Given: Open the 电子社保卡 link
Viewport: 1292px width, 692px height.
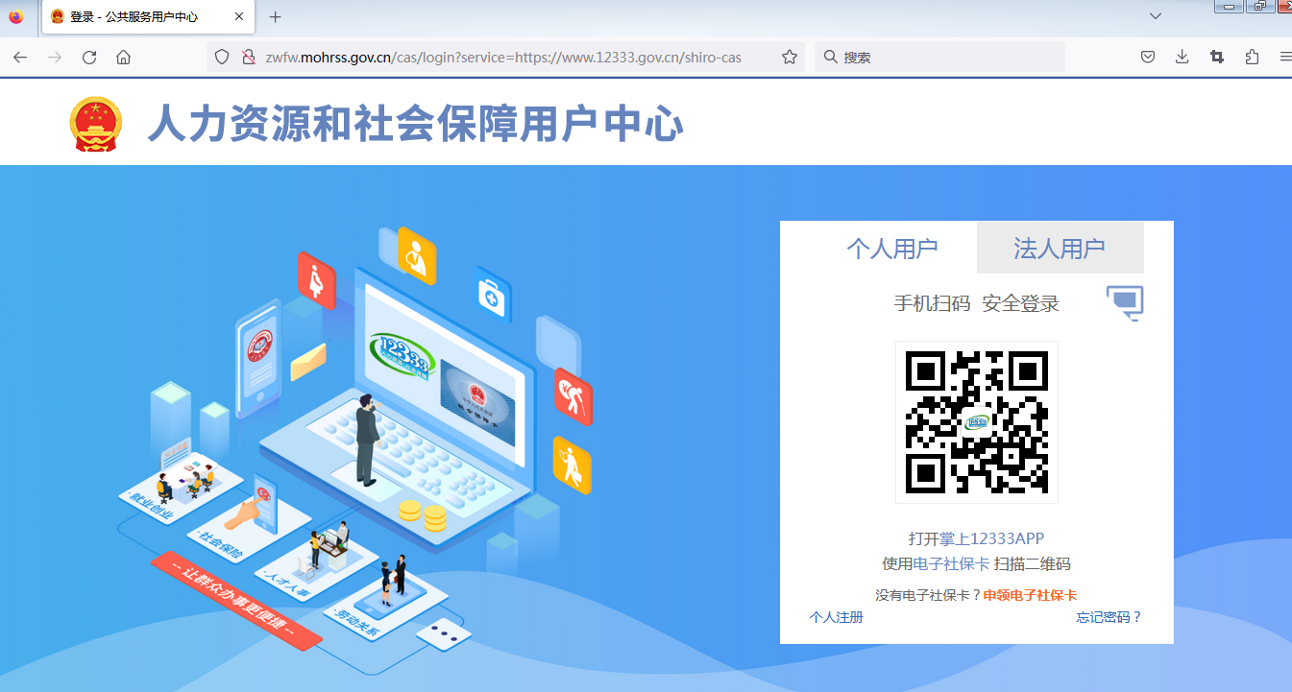Looking at the screenshot, I should (x=951, y=563).
